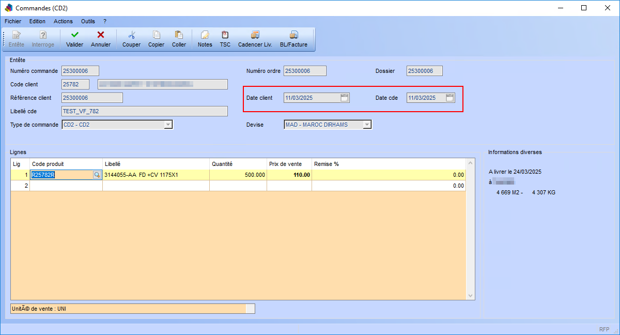Viewport: 620px width, 335px height.
Task: Open the Actions menu
Action: tap(63, 21)
